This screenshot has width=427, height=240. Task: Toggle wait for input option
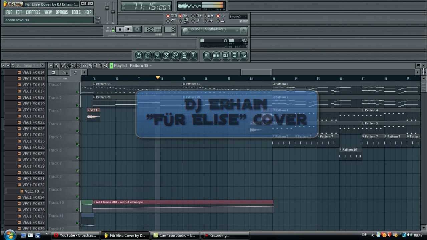tap(184, 21)
